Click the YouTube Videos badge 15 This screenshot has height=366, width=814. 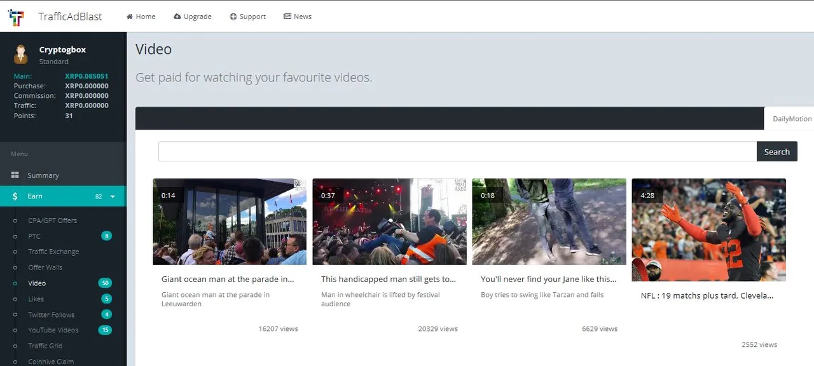(x=106, y=330)
